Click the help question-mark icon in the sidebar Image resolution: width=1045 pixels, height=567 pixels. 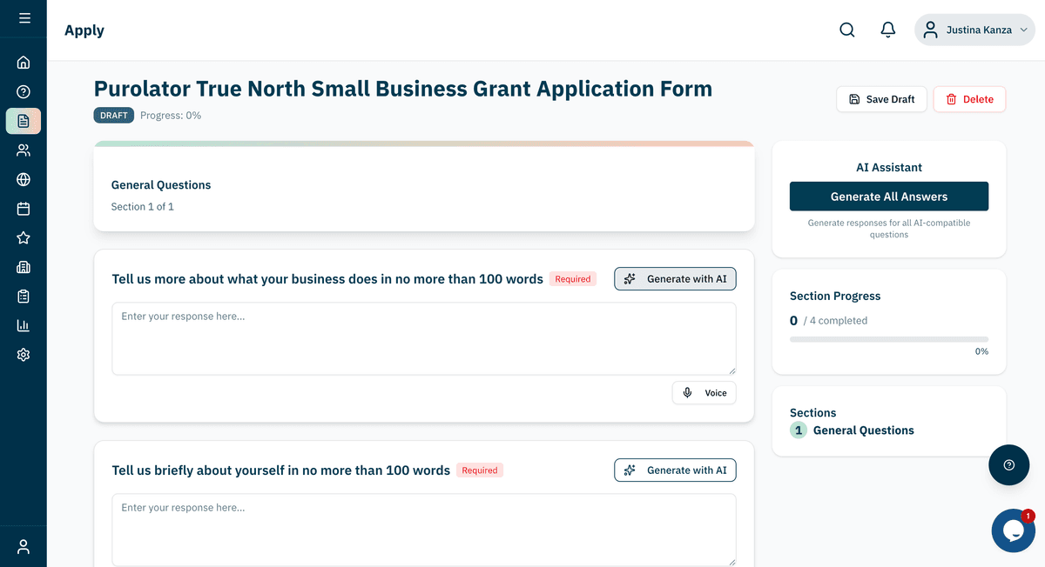point(23,91)
